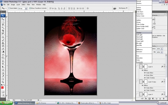Screen dimensions: 168x105
Task: Create a new adjustment layer icon
Action: [153, 99]
